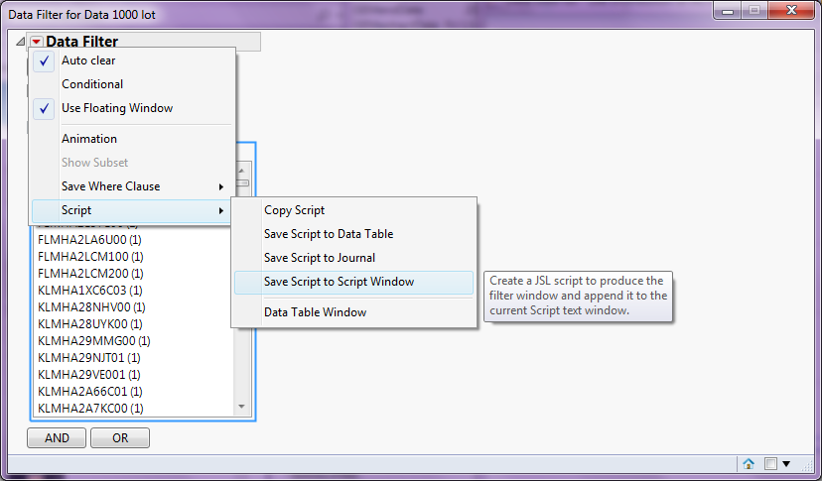Click the home window icon in status bar
This screenshot has width=822, height=481.
pyautogui.click(x=749, y=464)
